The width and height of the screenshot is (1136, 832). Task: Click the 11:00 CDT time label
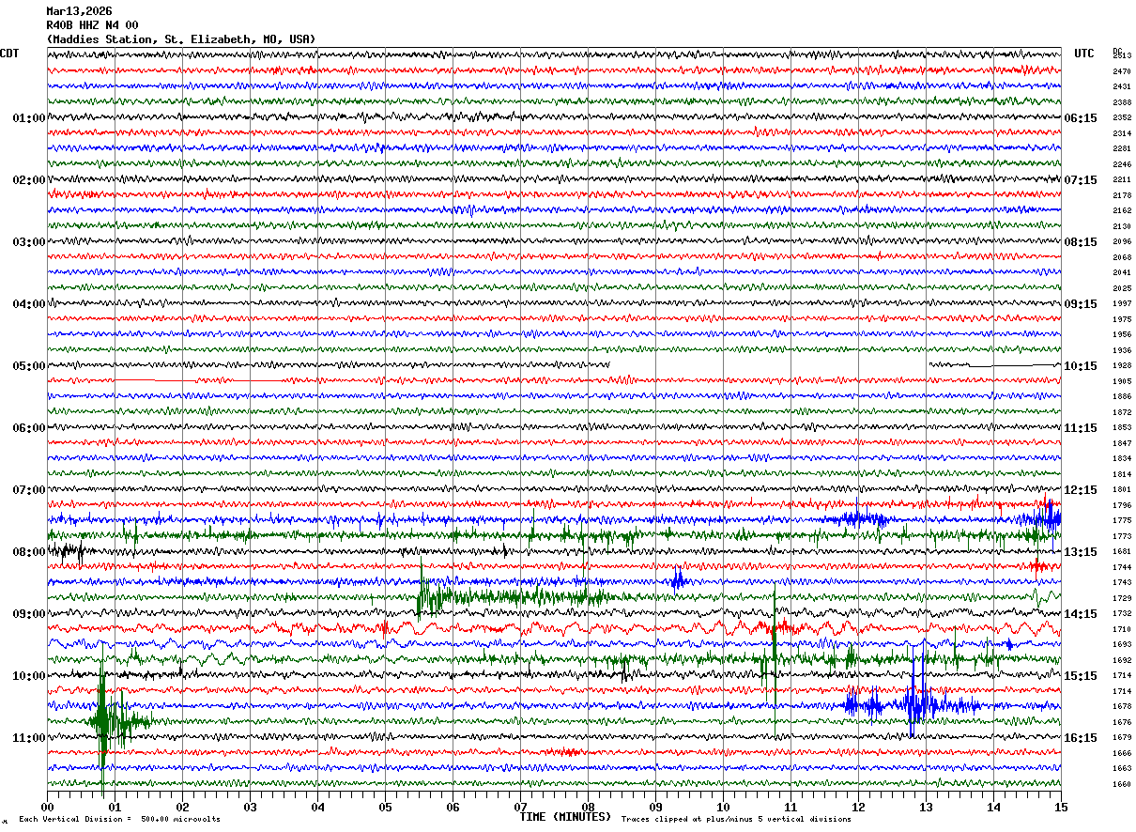click(x=28, y=738)
